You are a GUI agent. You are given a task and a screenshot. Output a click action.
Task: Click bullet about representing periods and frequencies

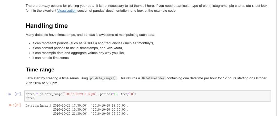coord(93,43)
